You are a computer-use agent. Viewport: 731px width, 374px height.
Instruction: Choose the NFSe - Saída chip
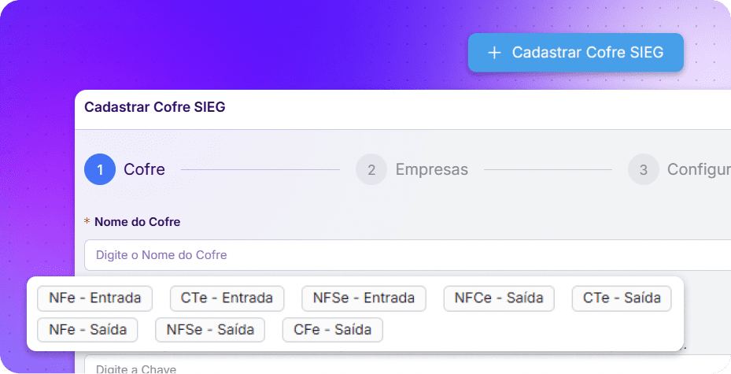click(210, 330)
